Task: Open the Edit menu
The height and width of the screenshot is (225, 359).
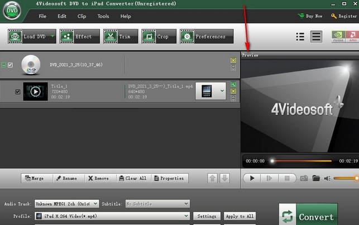Action: [62, 16]
